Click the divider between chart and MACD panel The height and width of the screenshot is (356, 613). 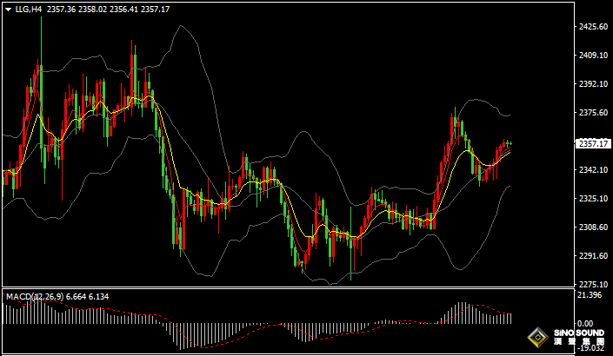coord(287,289)
